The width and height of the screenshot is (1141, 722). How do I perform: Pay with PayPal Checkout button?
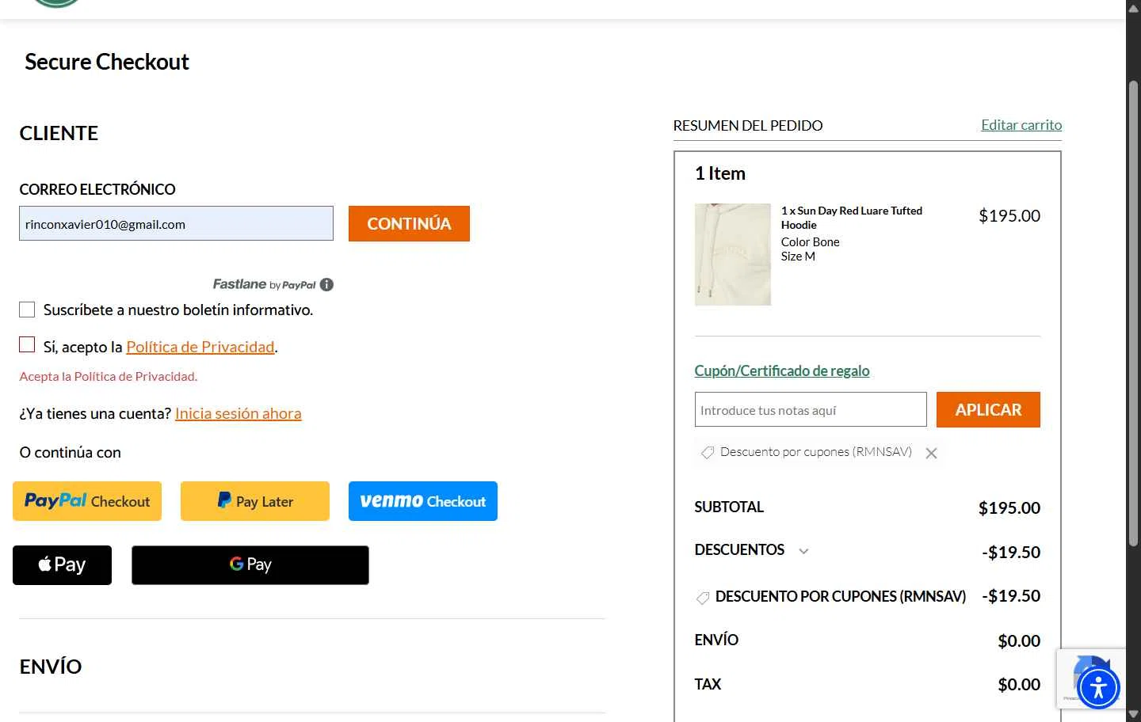(x=87, y=501)
